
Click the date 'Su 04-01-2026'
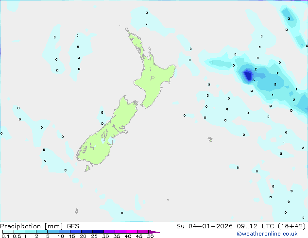click(205, 226)
